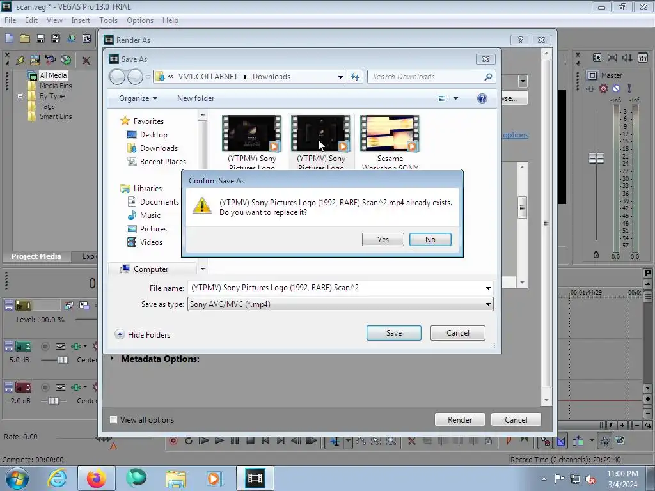Click the blue help icon in Save As

[x=482, y=98]
